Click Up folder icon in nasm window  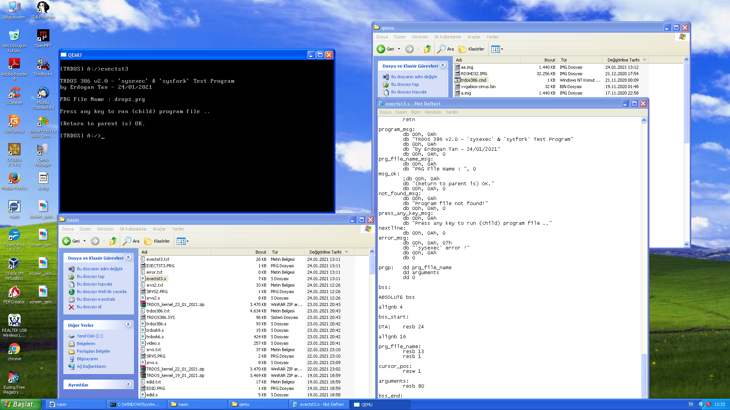[113, 241]
